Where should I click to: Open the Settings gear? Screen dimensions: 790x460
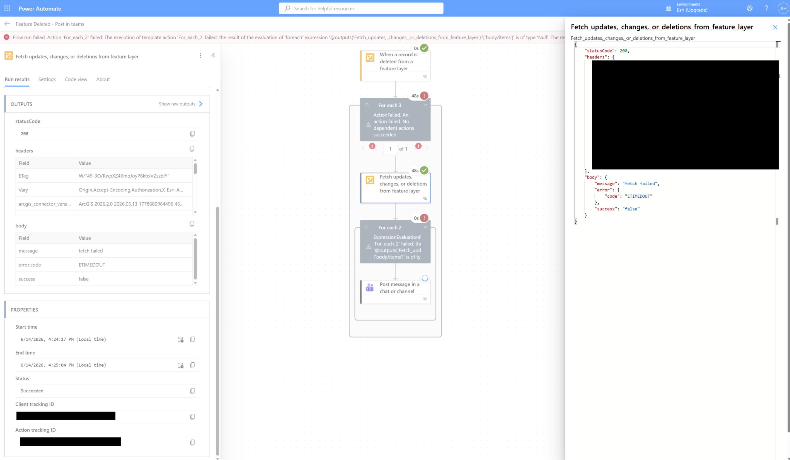pyautogui.click(x=749, y=8)
